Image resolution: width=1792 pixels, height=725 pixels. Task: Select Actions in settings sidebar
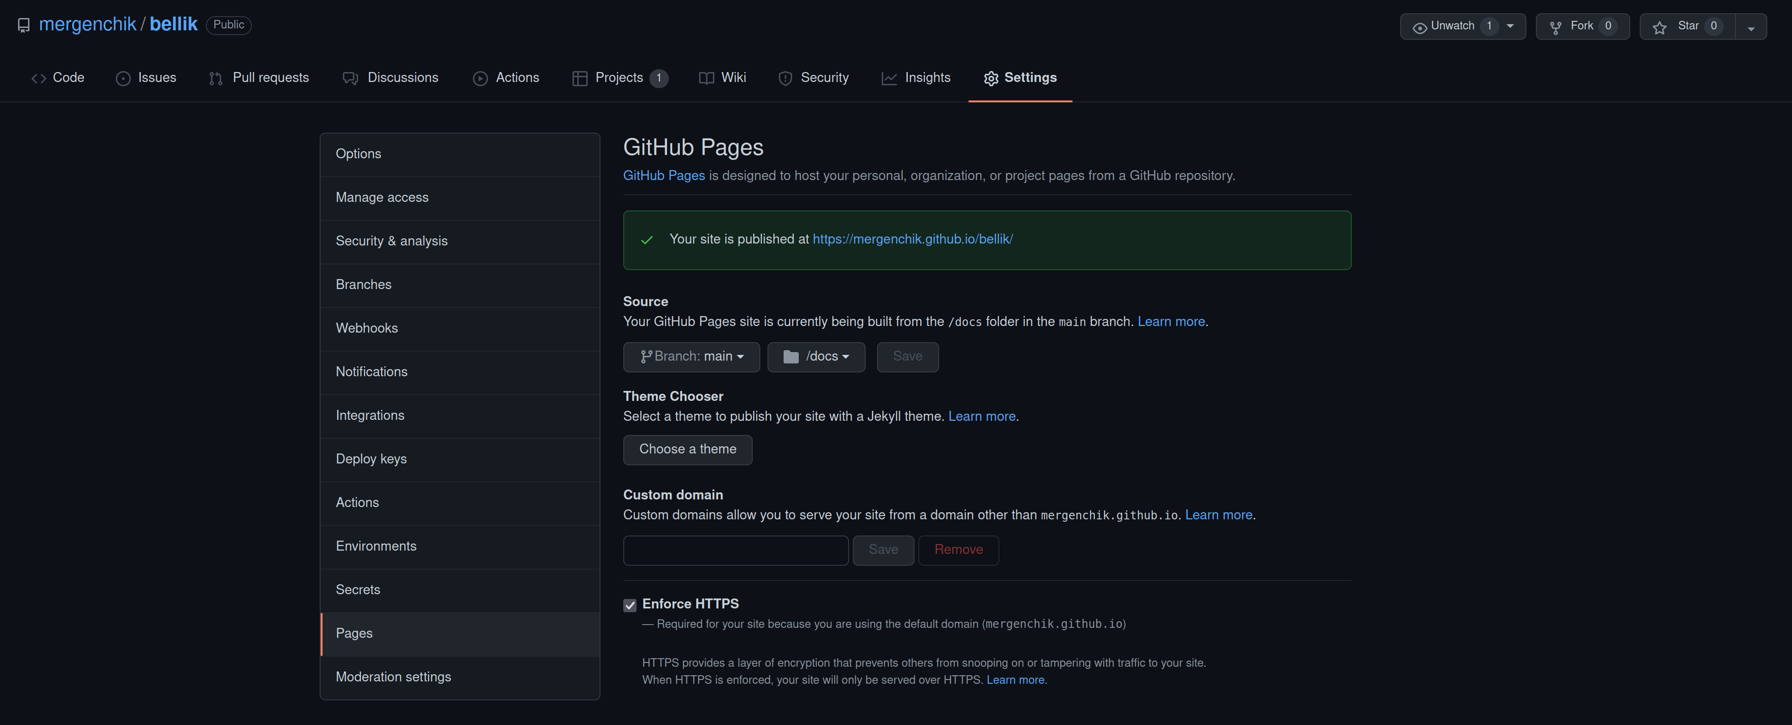tap(460, 503)
